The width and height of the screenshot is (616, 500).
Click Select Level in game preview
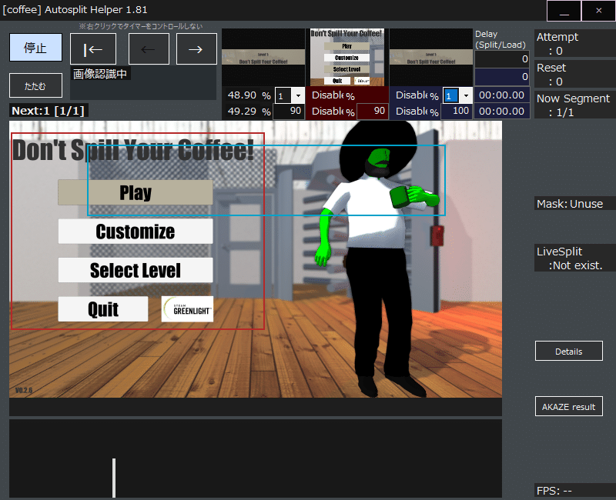[136, 270]
